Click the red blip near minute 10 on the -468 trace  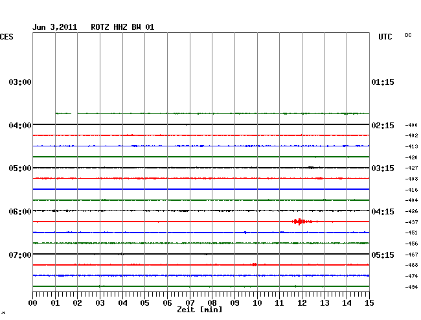coord(255,265)
